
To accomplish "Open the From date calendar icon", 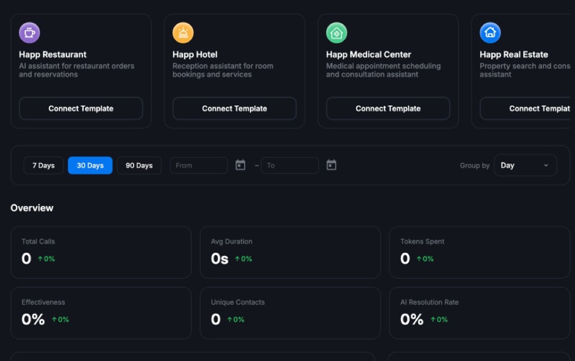I will 241,165.
